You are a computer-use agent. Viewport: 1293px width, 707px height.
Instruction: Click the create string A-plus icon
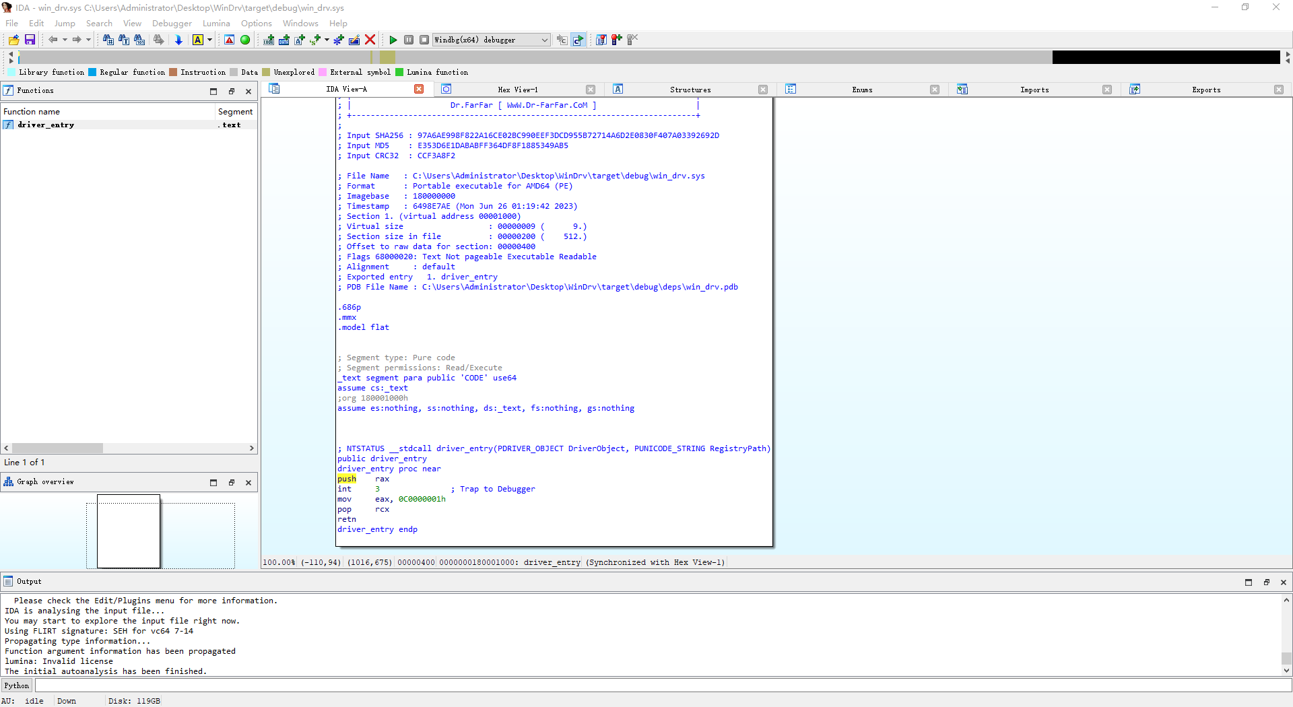click(x=300, y=40)
